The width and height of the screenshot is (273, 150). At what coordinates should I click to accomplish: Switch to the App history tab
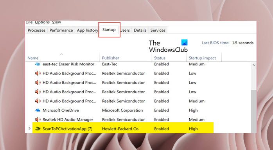point(87,30)
